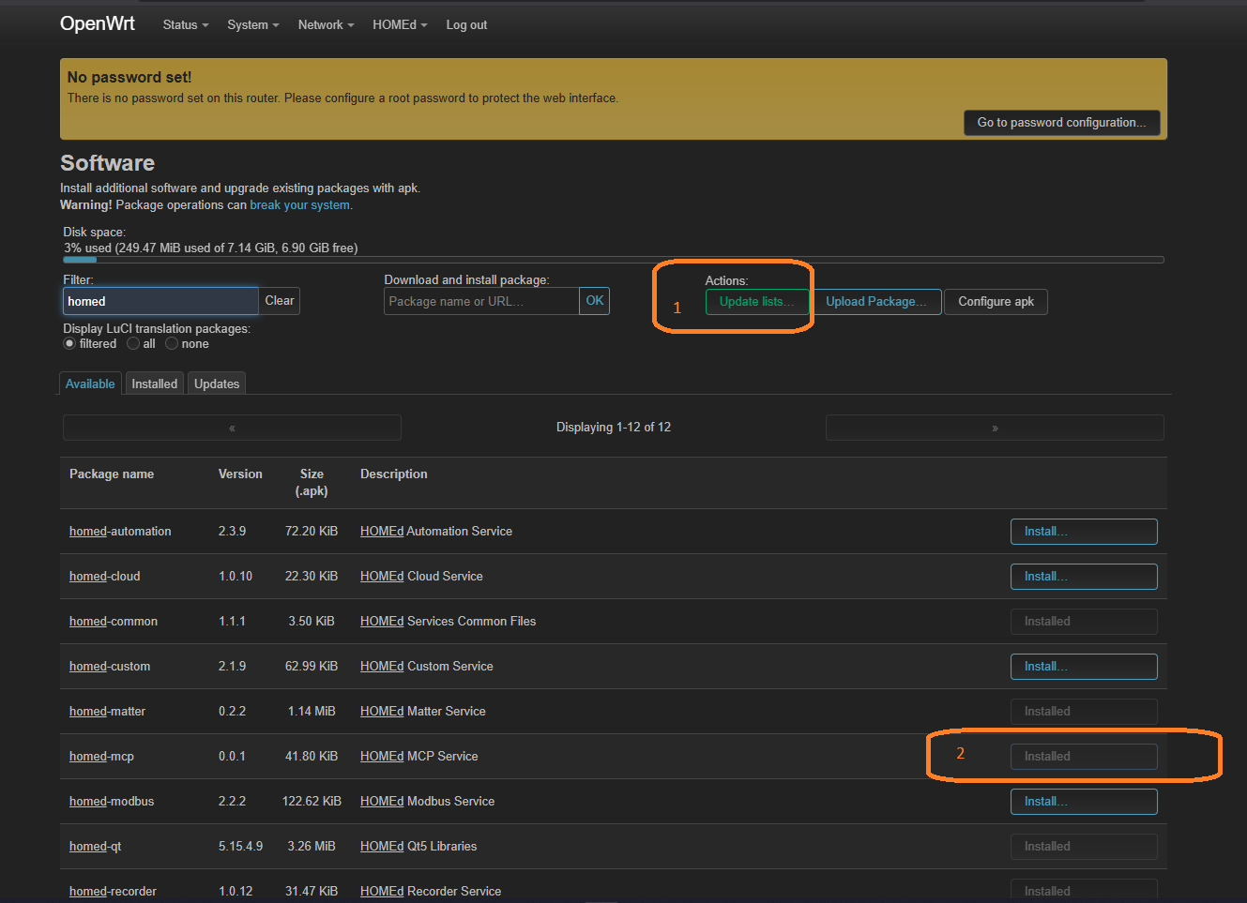Open the Upload Package dialog

click(875, 302)
